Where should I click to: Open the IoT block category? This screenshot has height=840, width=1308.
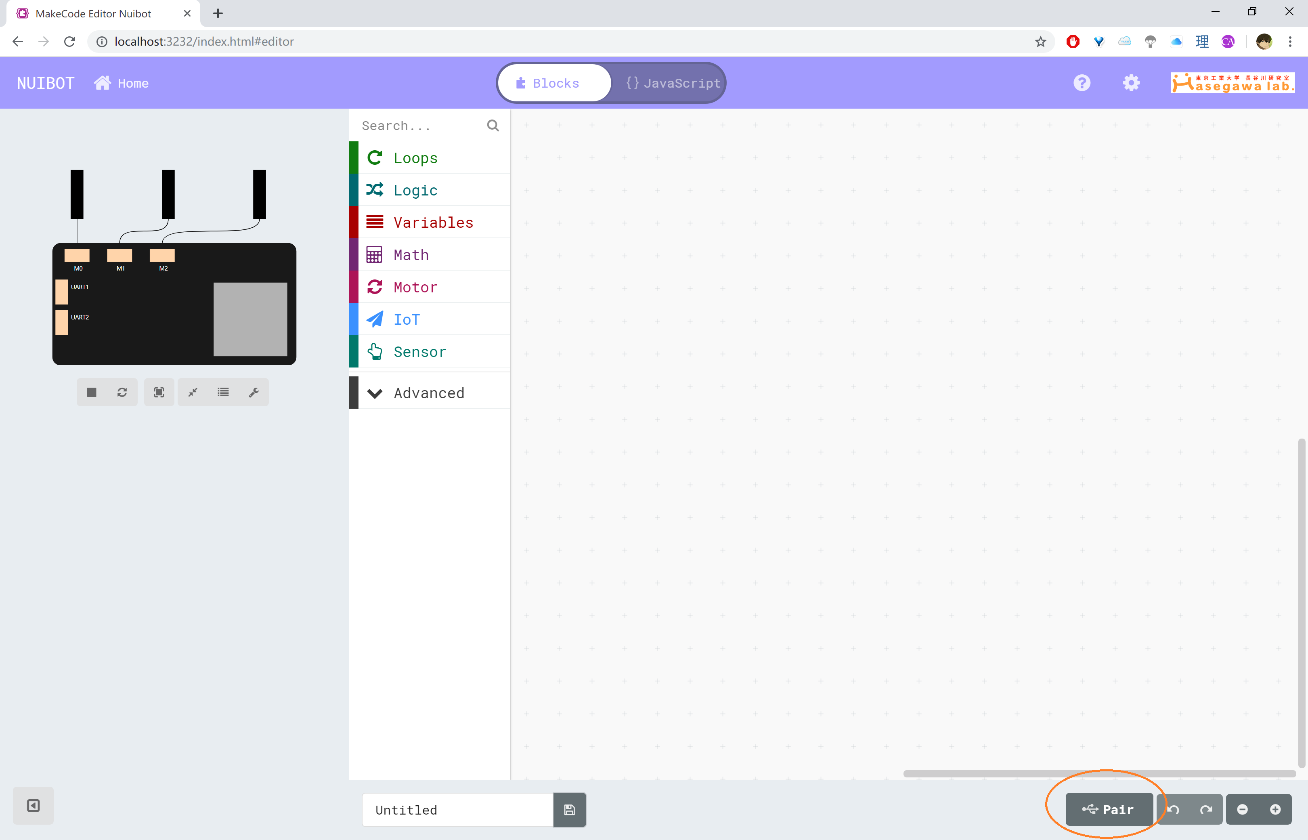click(x=407, y=319)
